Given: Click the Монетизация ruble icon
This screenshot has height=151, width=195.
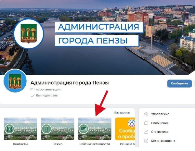Looking at the screenshot, I should point(146,141).
